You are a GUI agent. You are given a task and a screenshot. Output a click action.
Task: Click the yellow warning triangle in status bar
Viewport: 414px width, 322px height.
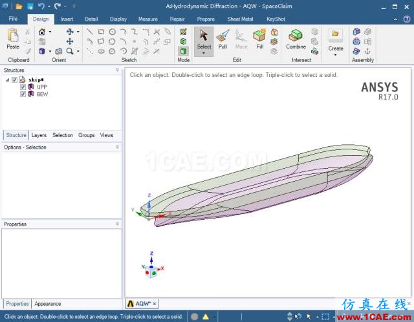click(x=206, y=316)
